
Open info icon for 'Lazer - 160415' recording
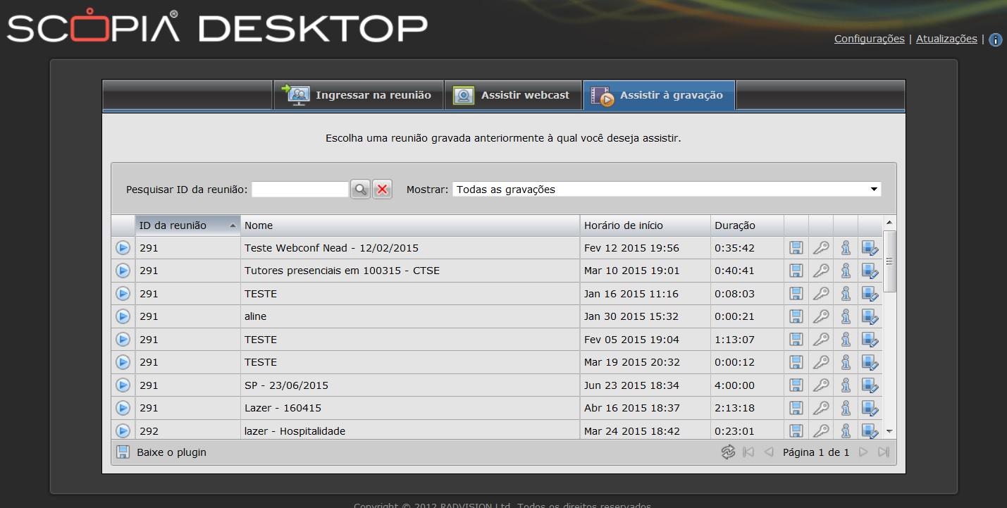tap(846, 408)
